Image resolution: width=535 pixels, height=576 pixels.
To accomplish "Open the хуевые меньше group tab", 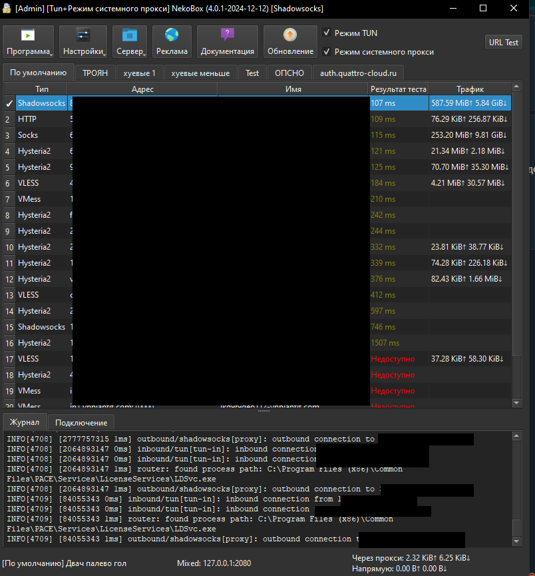I will (x=200, y=73).
